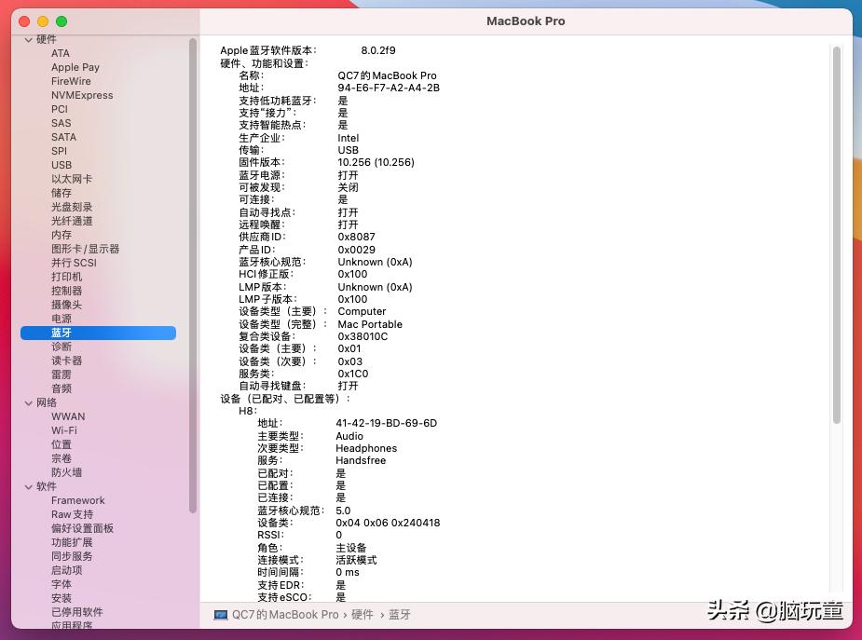Open 储存 storage details

61,193
